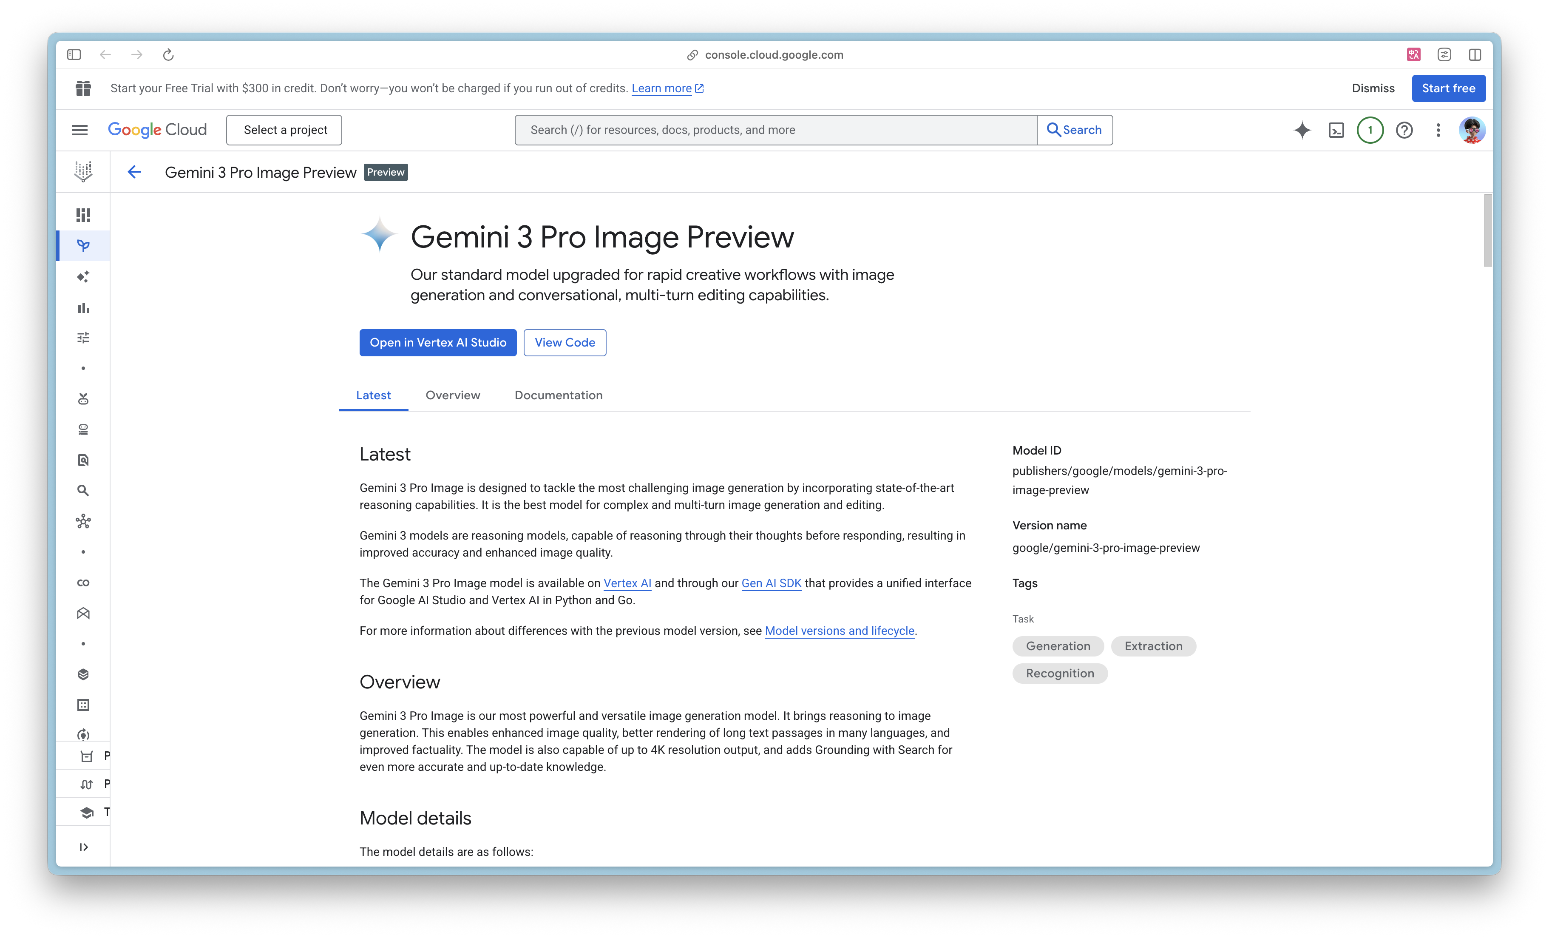Click the Recognition task tag

[1060, 674]
